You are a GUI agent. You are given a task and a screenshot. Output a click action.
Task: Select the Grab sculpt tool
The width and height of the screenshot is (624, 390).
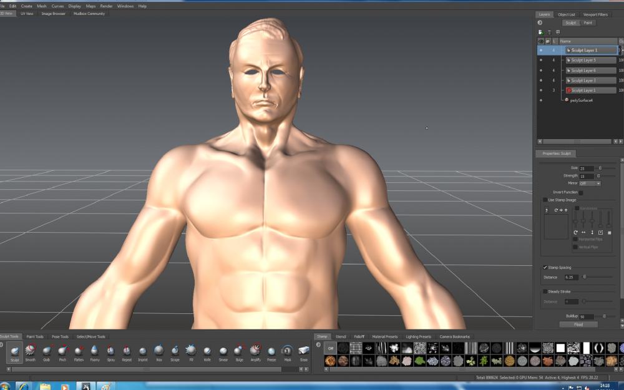click(x=47, y=353)
